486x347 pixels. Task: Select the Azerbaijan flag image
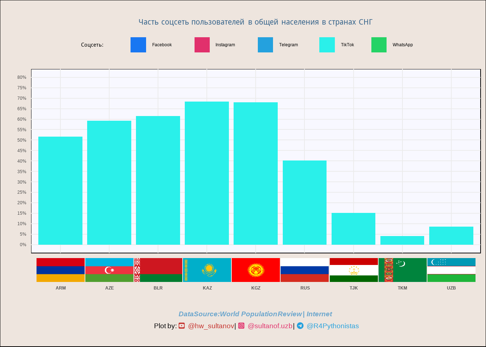click(x=109, y=270)
